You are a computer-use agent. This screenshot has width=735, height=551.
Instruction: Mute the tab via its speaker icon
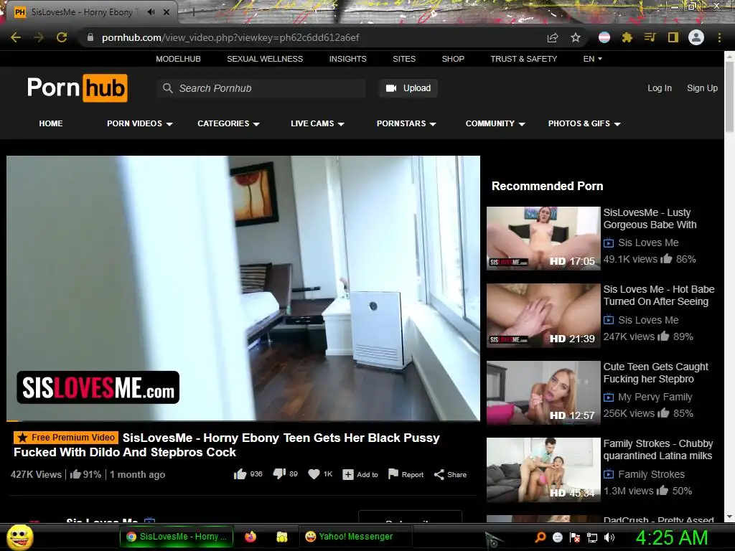[x=151, y=12]
